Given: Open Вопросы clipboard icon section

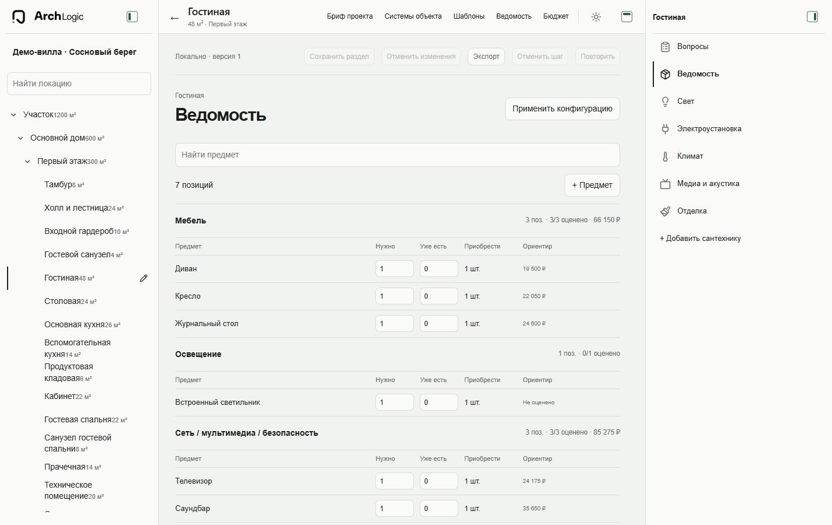Looking at the screenshot, I should pos(665,47).
